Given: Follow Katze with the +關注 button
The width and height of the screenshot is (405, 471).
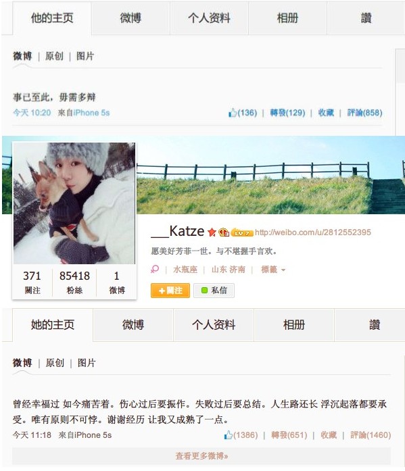Looking at the screenshot, I should tap(170, 291).
